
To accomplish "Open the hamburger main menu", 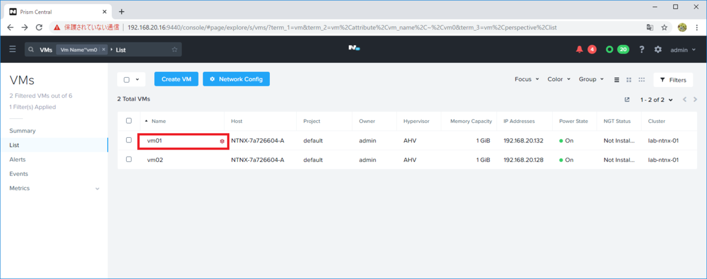I will coord(12,49).
